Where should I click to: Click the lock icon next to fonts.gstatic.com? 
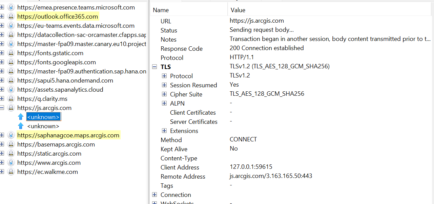pos(11,53)
